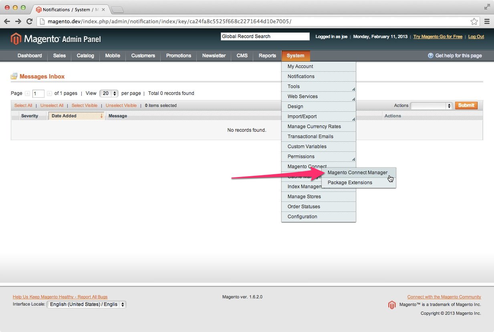Screen dimensions: 494x332
Task: Select Magento Connect Manager from the submenu
Action: coord(357,173)
